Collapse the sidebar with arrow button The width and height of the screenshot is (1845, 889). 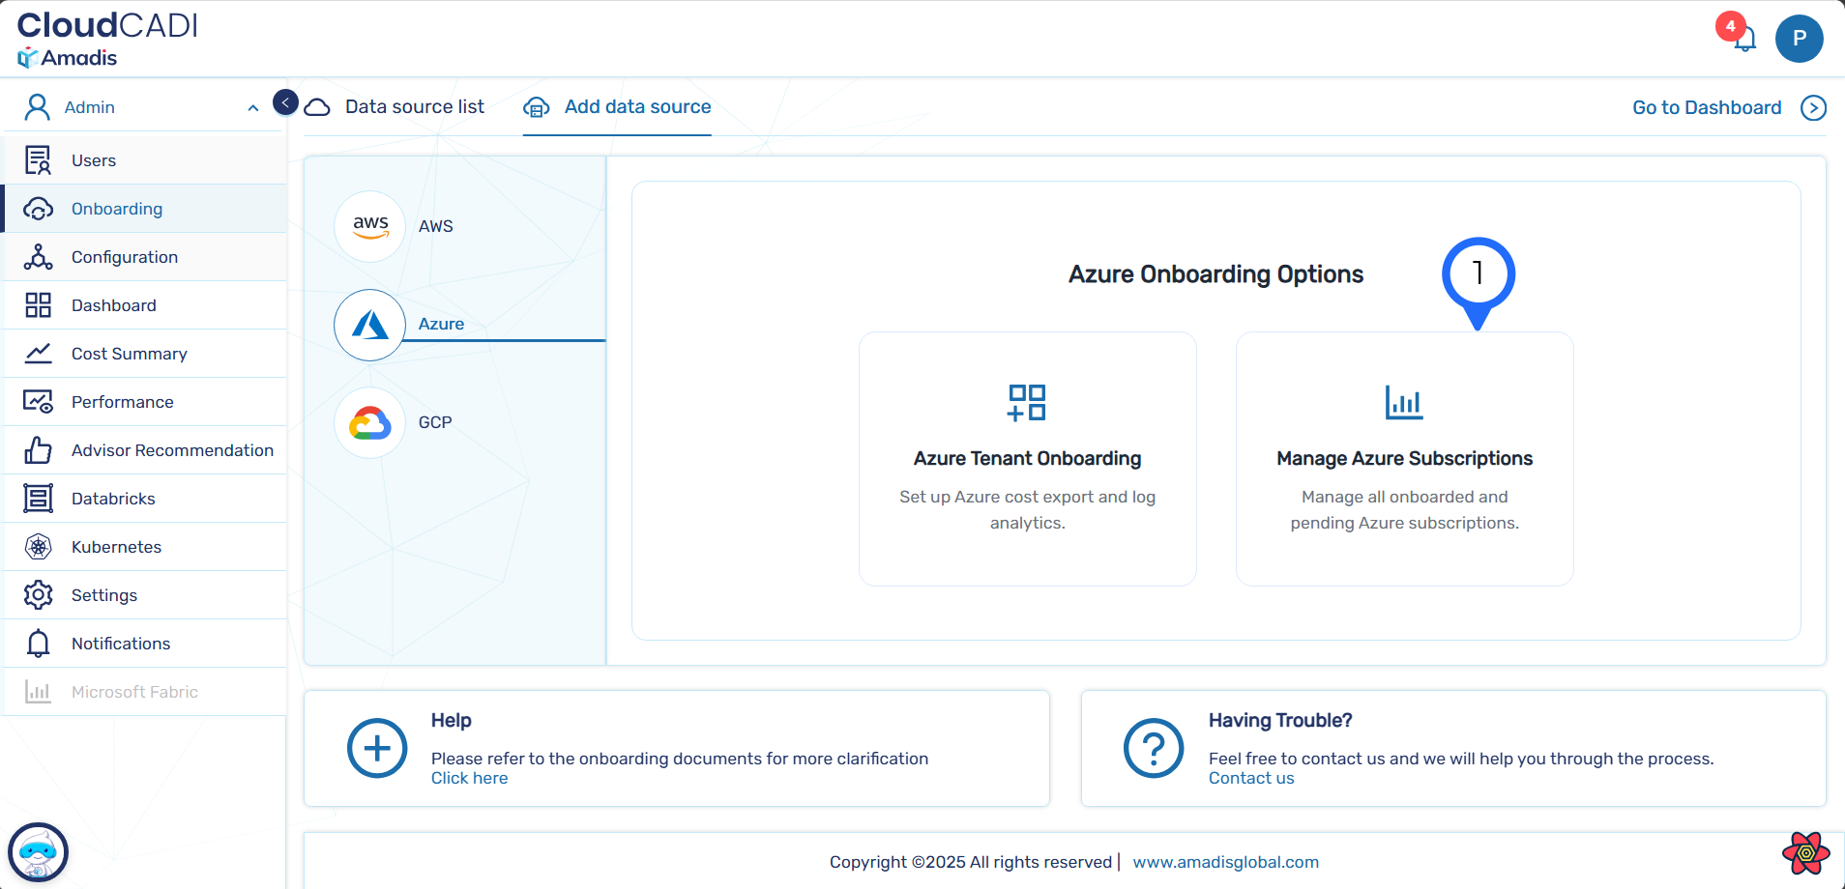[285, 102]
